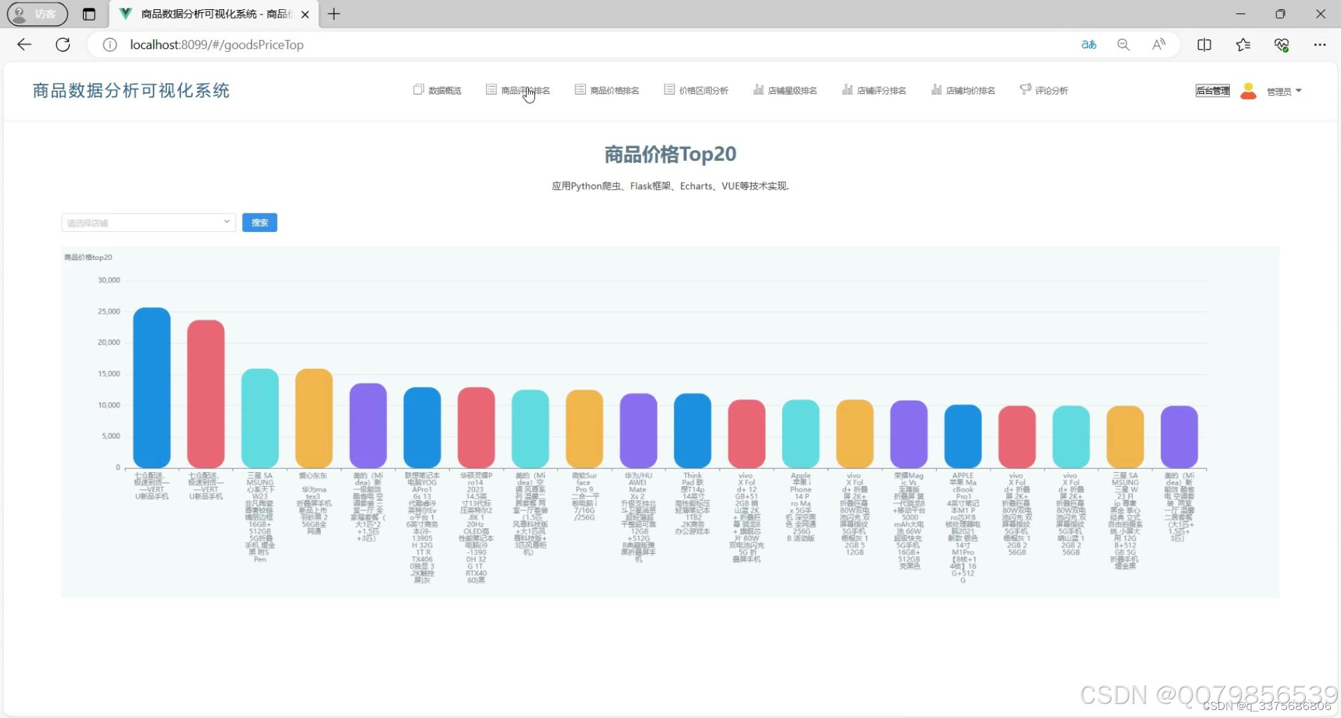The width and height of the screenshot is (1341, 718).
Task: Open favorites via the star icon
Action: click(x=1243, y=45)
